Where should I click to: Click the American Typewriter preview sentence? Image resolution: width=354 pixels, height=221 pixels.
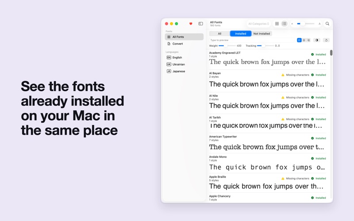[266, 147]
